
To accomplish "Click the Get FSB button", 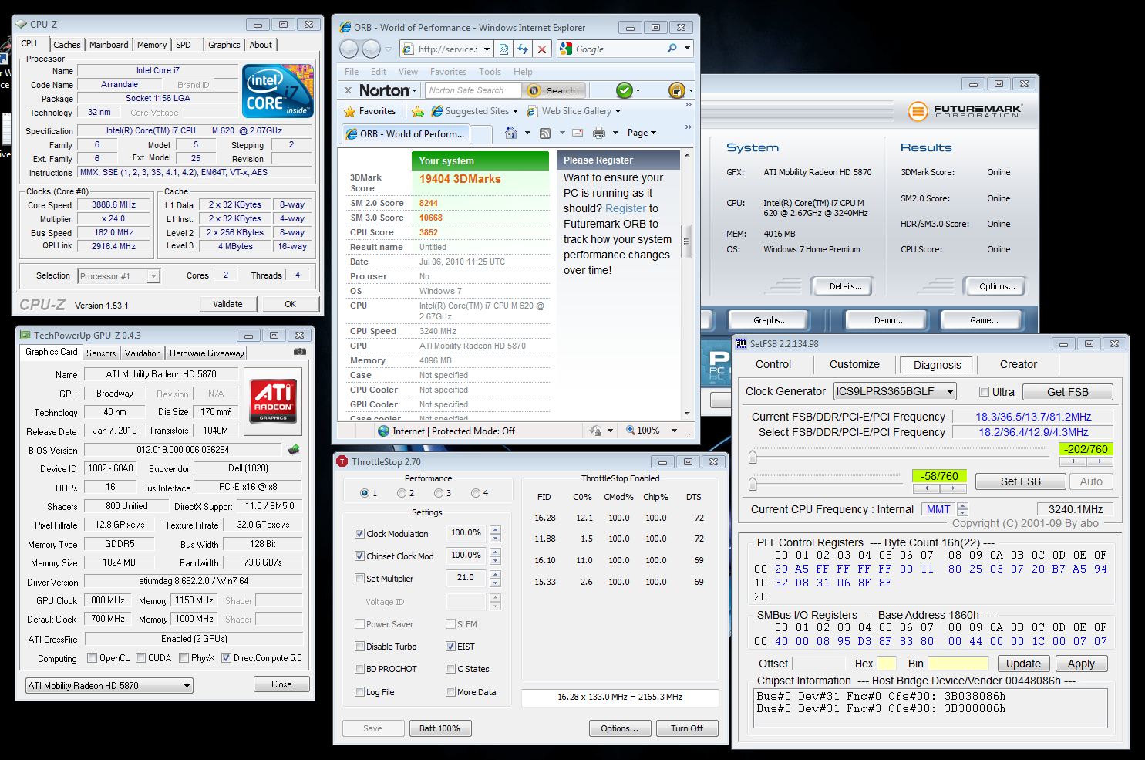I will pos(1067,392).
